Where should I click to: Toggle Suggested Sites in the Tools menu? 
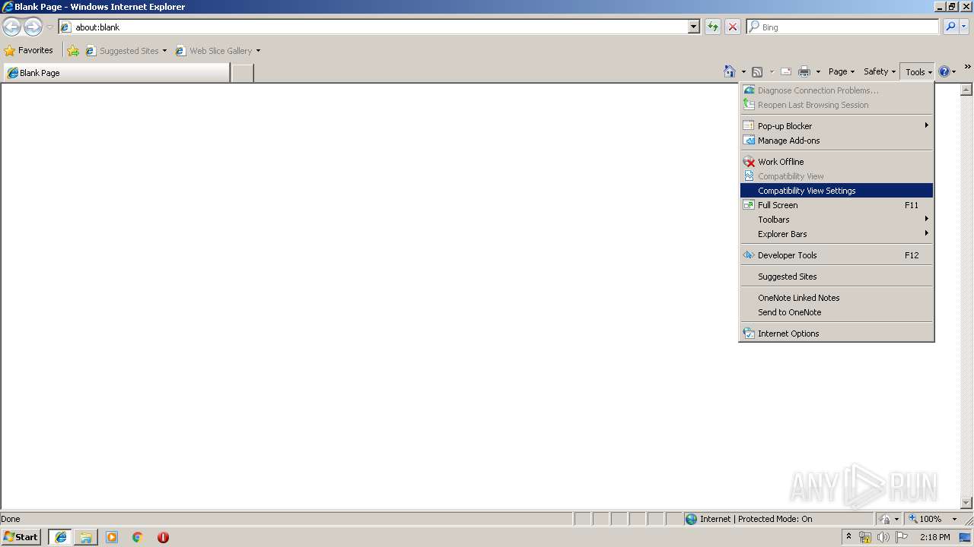click(x=836, y=277)
